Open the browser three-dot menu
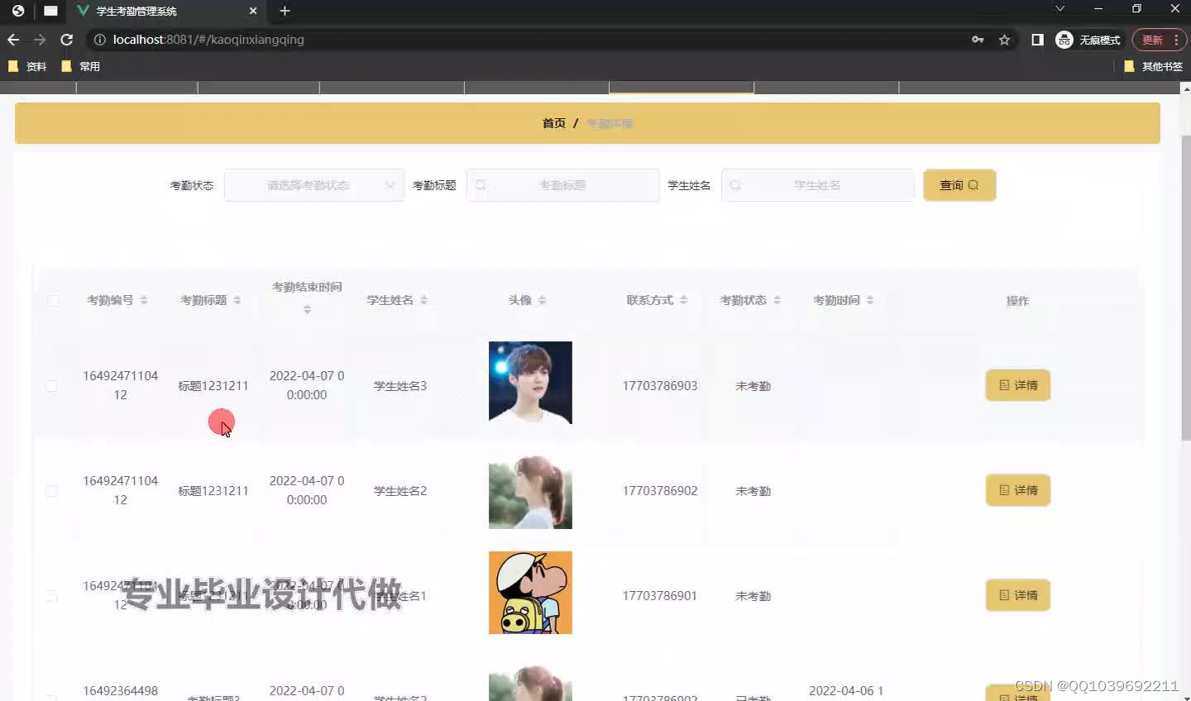This screenshot has width=1191, height=701. coord(1176,40)
